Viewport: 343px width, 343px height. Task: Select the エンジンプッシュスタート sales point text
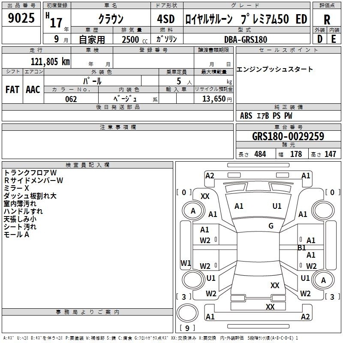click(275, 69)
